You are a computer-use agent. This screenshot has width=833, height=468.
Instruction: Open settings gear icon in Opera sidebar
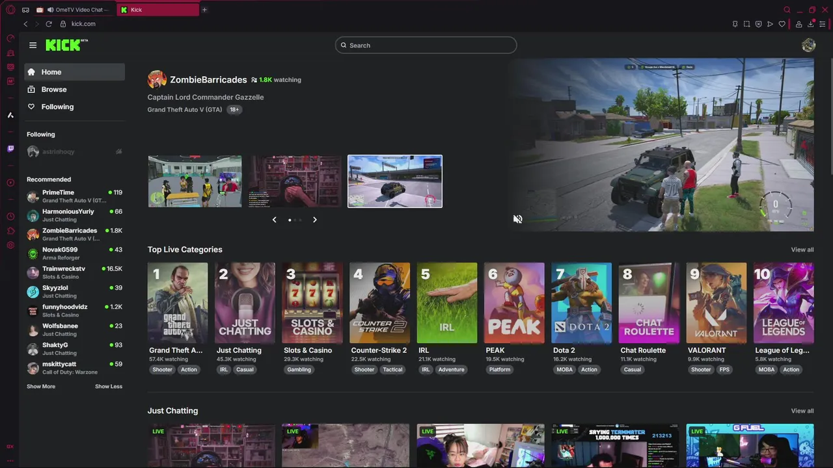(10, 245)
